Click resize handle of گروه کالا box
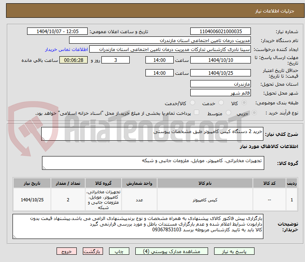This screenshot has height=262, width=305. (44, 168)
